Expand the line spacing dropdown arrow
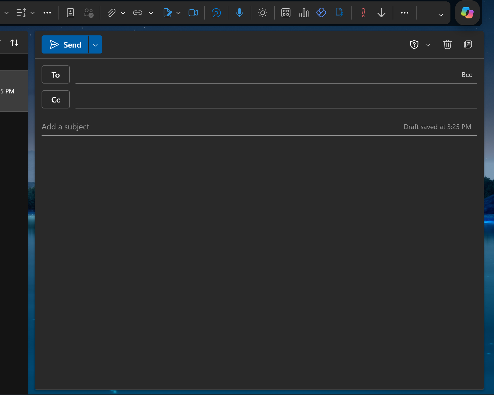The image size is (494, 395). tap(33, 13)
